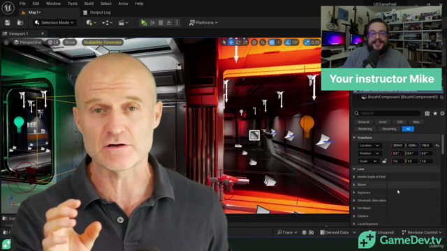Open the Perspective view mode dropdown
The width and height of the screenshot is (447, 251).
[28, 43]
